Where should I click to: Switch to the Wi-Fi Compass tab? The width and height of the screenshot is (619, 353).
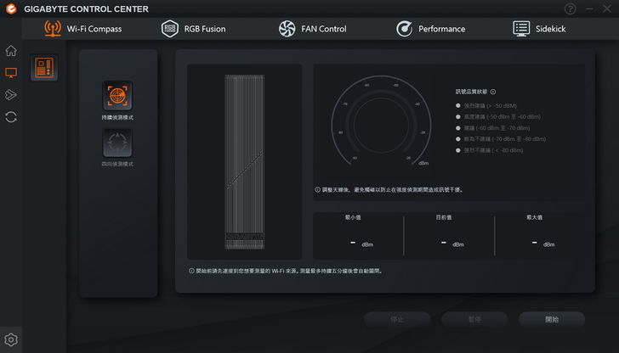[x=83, y=29]
